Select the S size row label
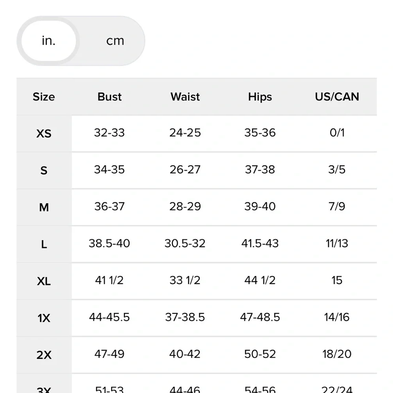This screenshot has width=393, height=393. pos(44,171)
